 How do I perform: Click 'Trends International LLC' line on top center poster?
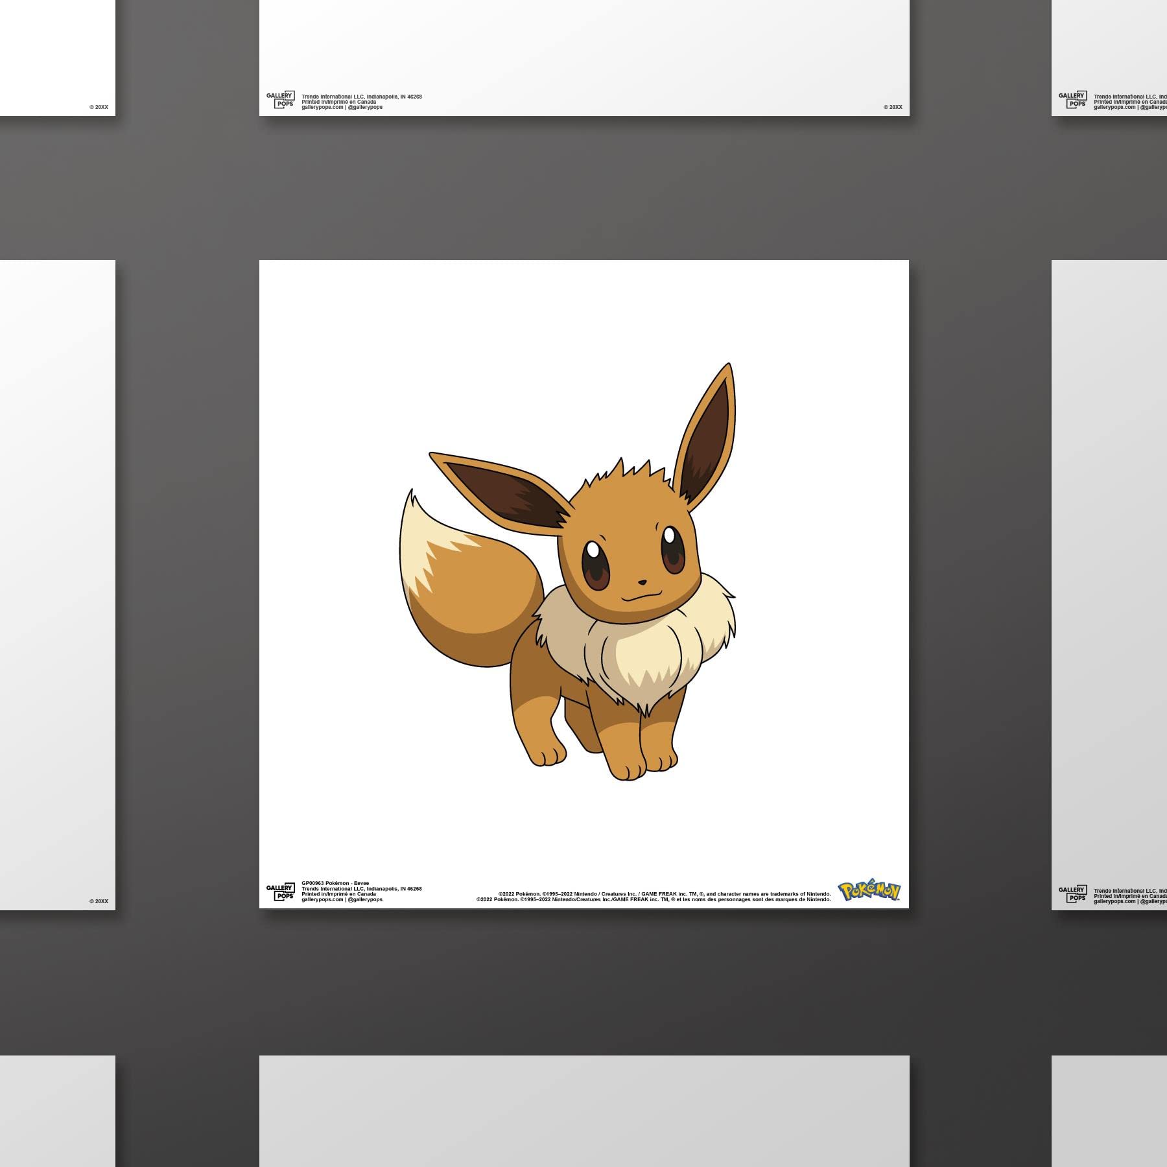[x=362, y=97]
